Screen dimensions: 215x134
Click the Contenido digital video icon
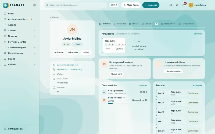tap(5, 47)
